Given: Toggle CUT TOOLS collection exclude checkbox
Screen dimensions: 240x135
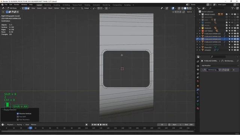Looking at the screenshot, I should pos(226,31).
